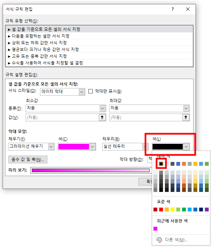Close the rule editing dialog

coord(188,9)
